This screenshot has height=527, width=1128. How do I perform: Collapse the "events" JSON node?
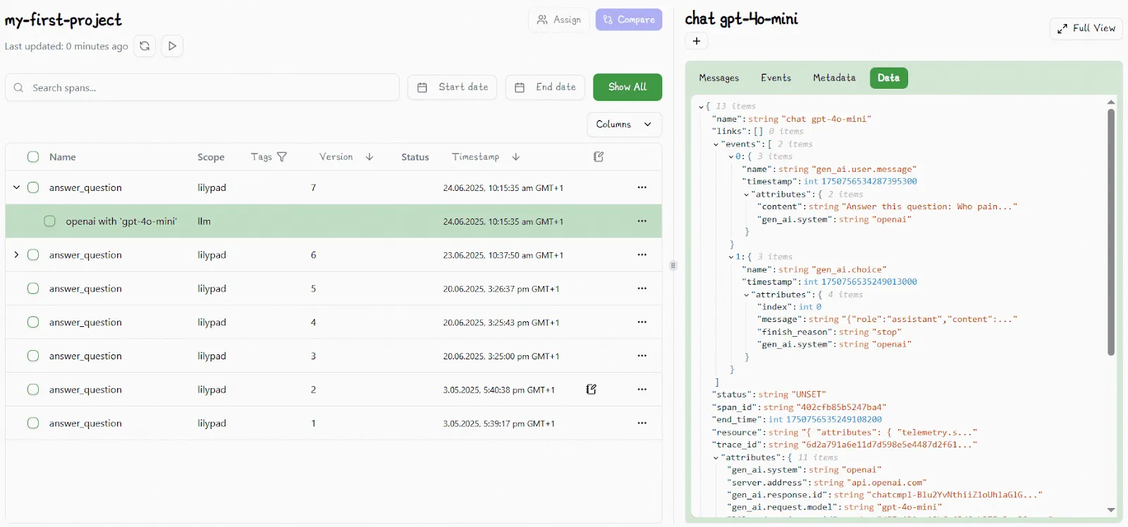coord(716,144)
